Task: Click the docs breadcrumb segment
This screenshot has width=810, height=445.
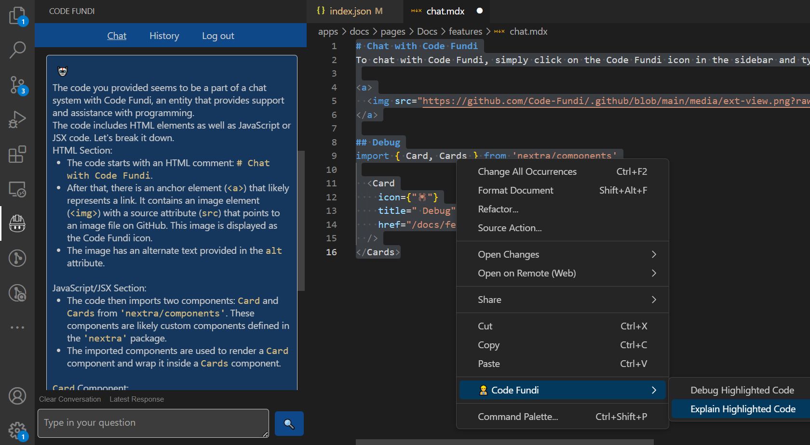Action: point(359,31)
